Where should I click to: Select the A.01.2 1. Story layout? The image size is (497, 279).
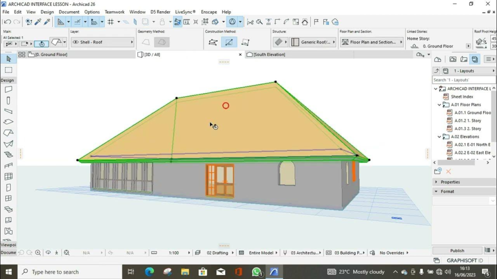pos(468,121)
